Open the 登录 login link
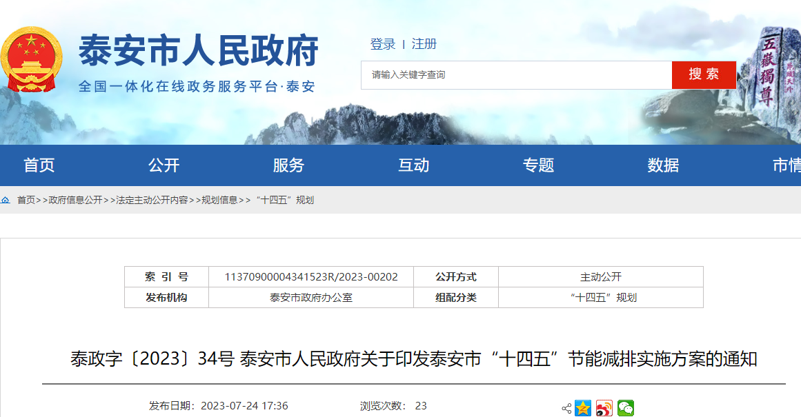Image resolution: width=801 pixels, height=417 pixels. pos(383,44)
